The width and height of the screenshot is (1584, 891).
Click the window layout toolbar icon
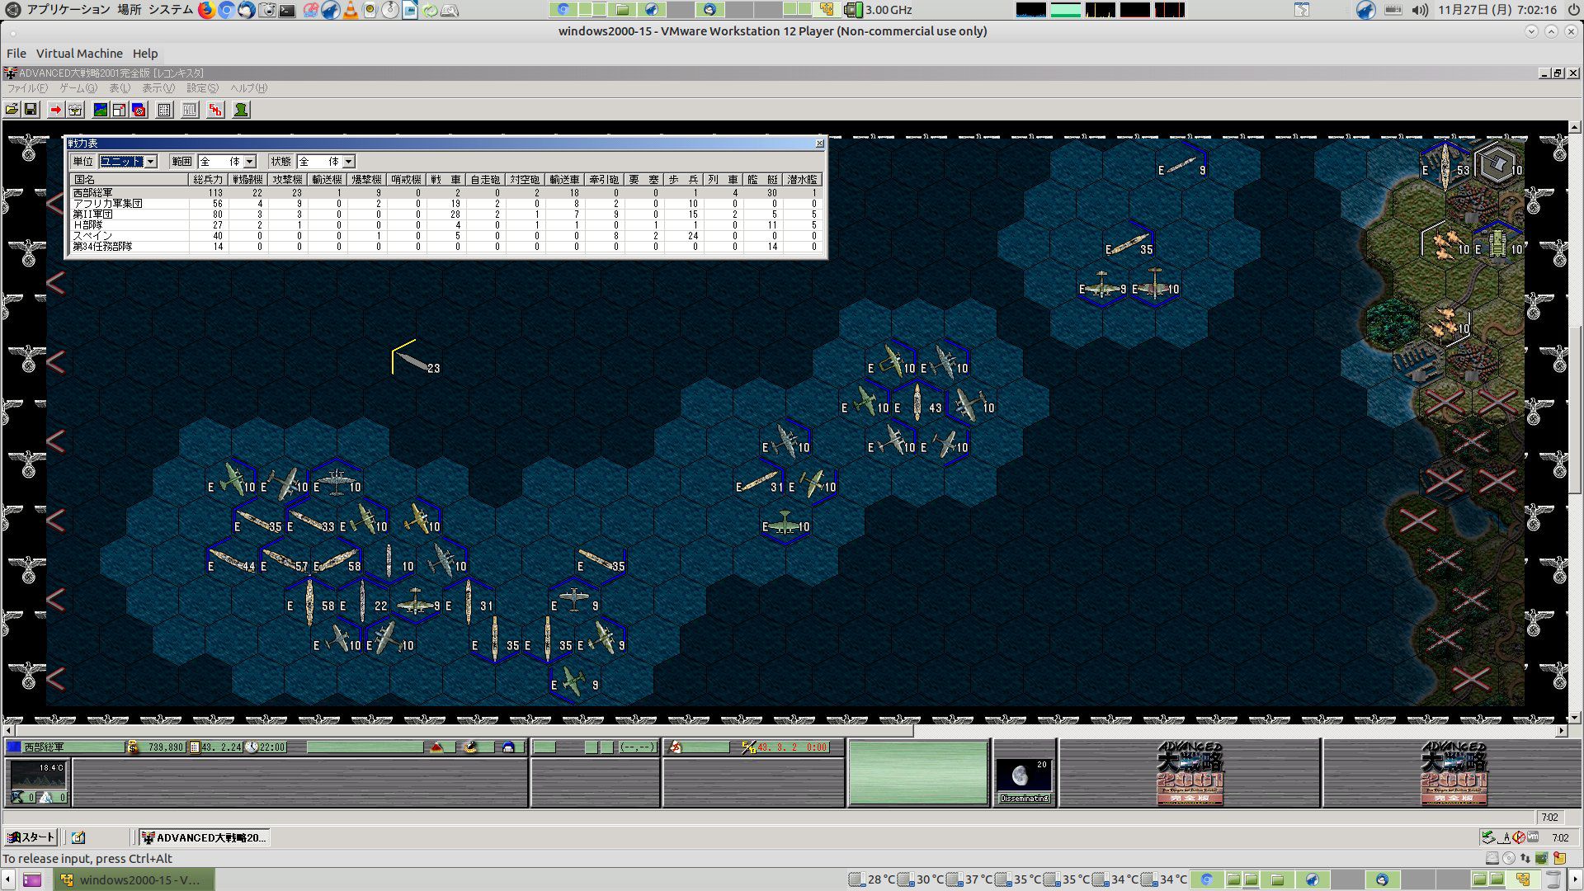pyautogui.click(x=120, y=110)
